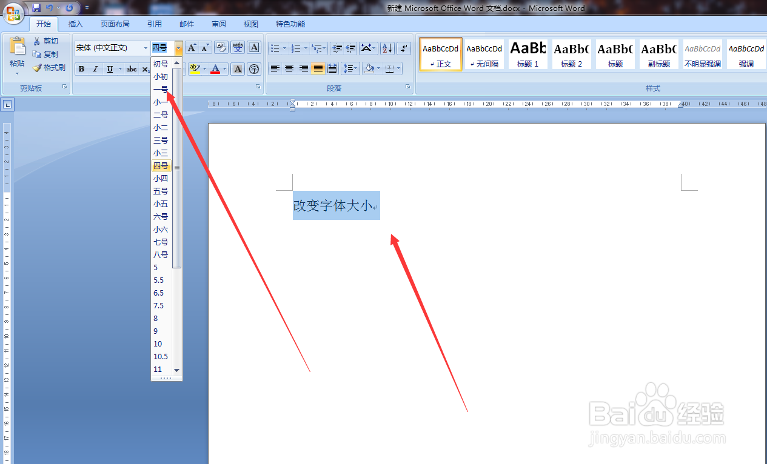This screenshot has height=464, width=767.
Task: Apply text highlight color (yellow)
Action: click(194, 69)
